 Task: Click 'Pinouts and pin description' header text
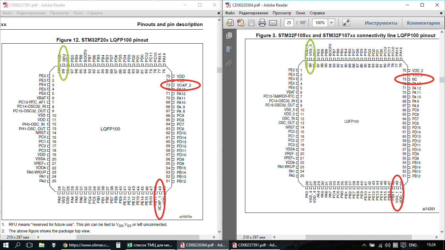170,24
